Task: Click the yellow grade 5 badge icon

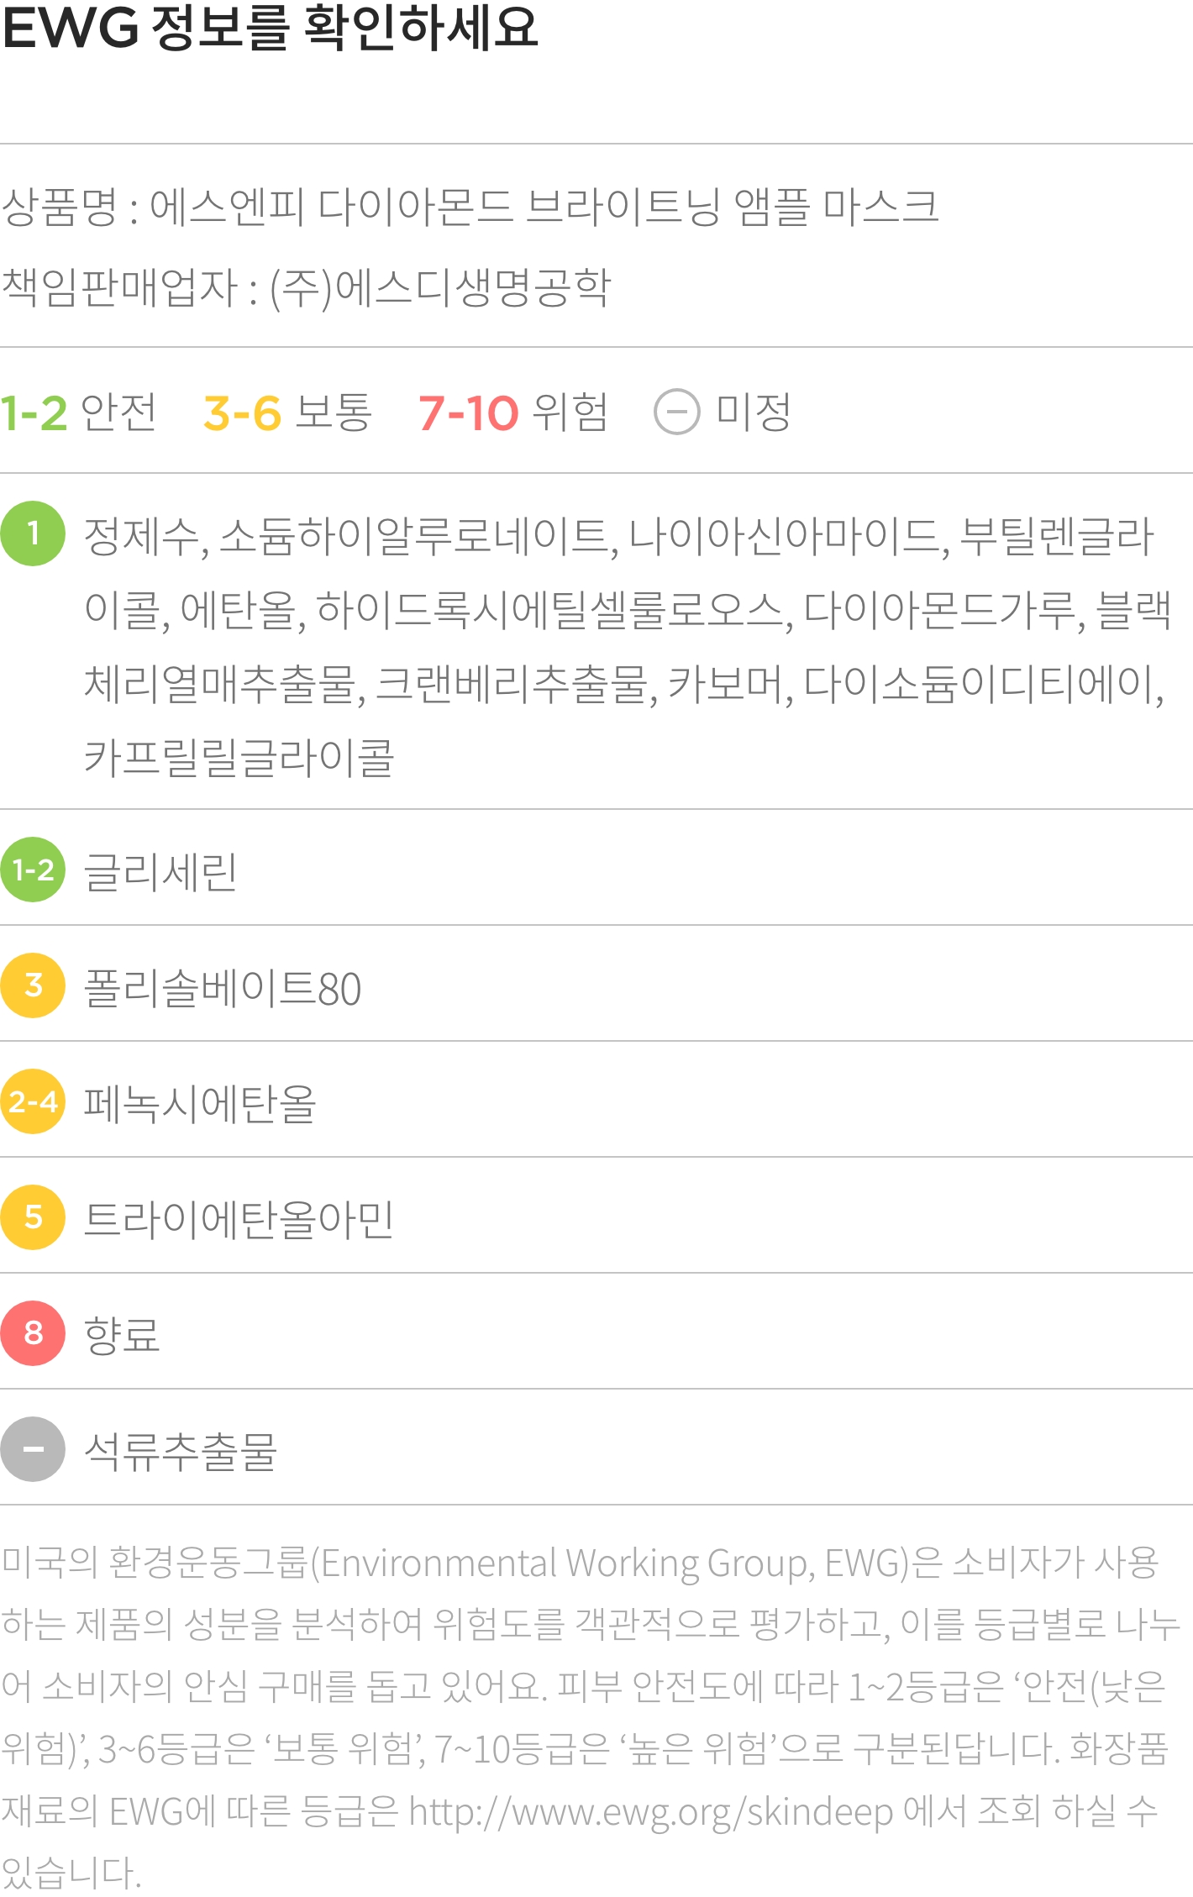Action: [x=33, y=1217]
